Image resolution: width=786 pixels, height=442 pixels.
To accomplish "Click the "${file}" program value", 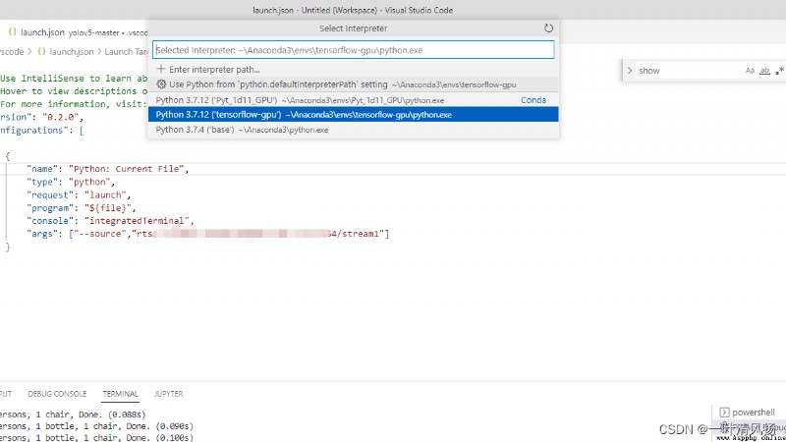I will [108, 208].
